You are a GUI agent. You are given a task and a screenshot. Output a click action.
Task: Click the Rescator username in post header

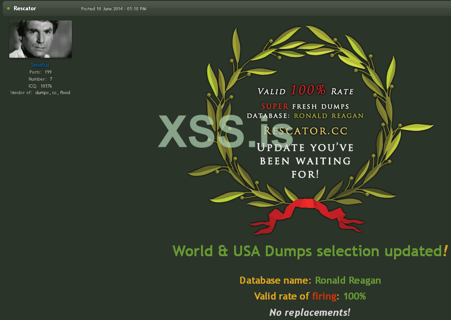pos(25,8)
